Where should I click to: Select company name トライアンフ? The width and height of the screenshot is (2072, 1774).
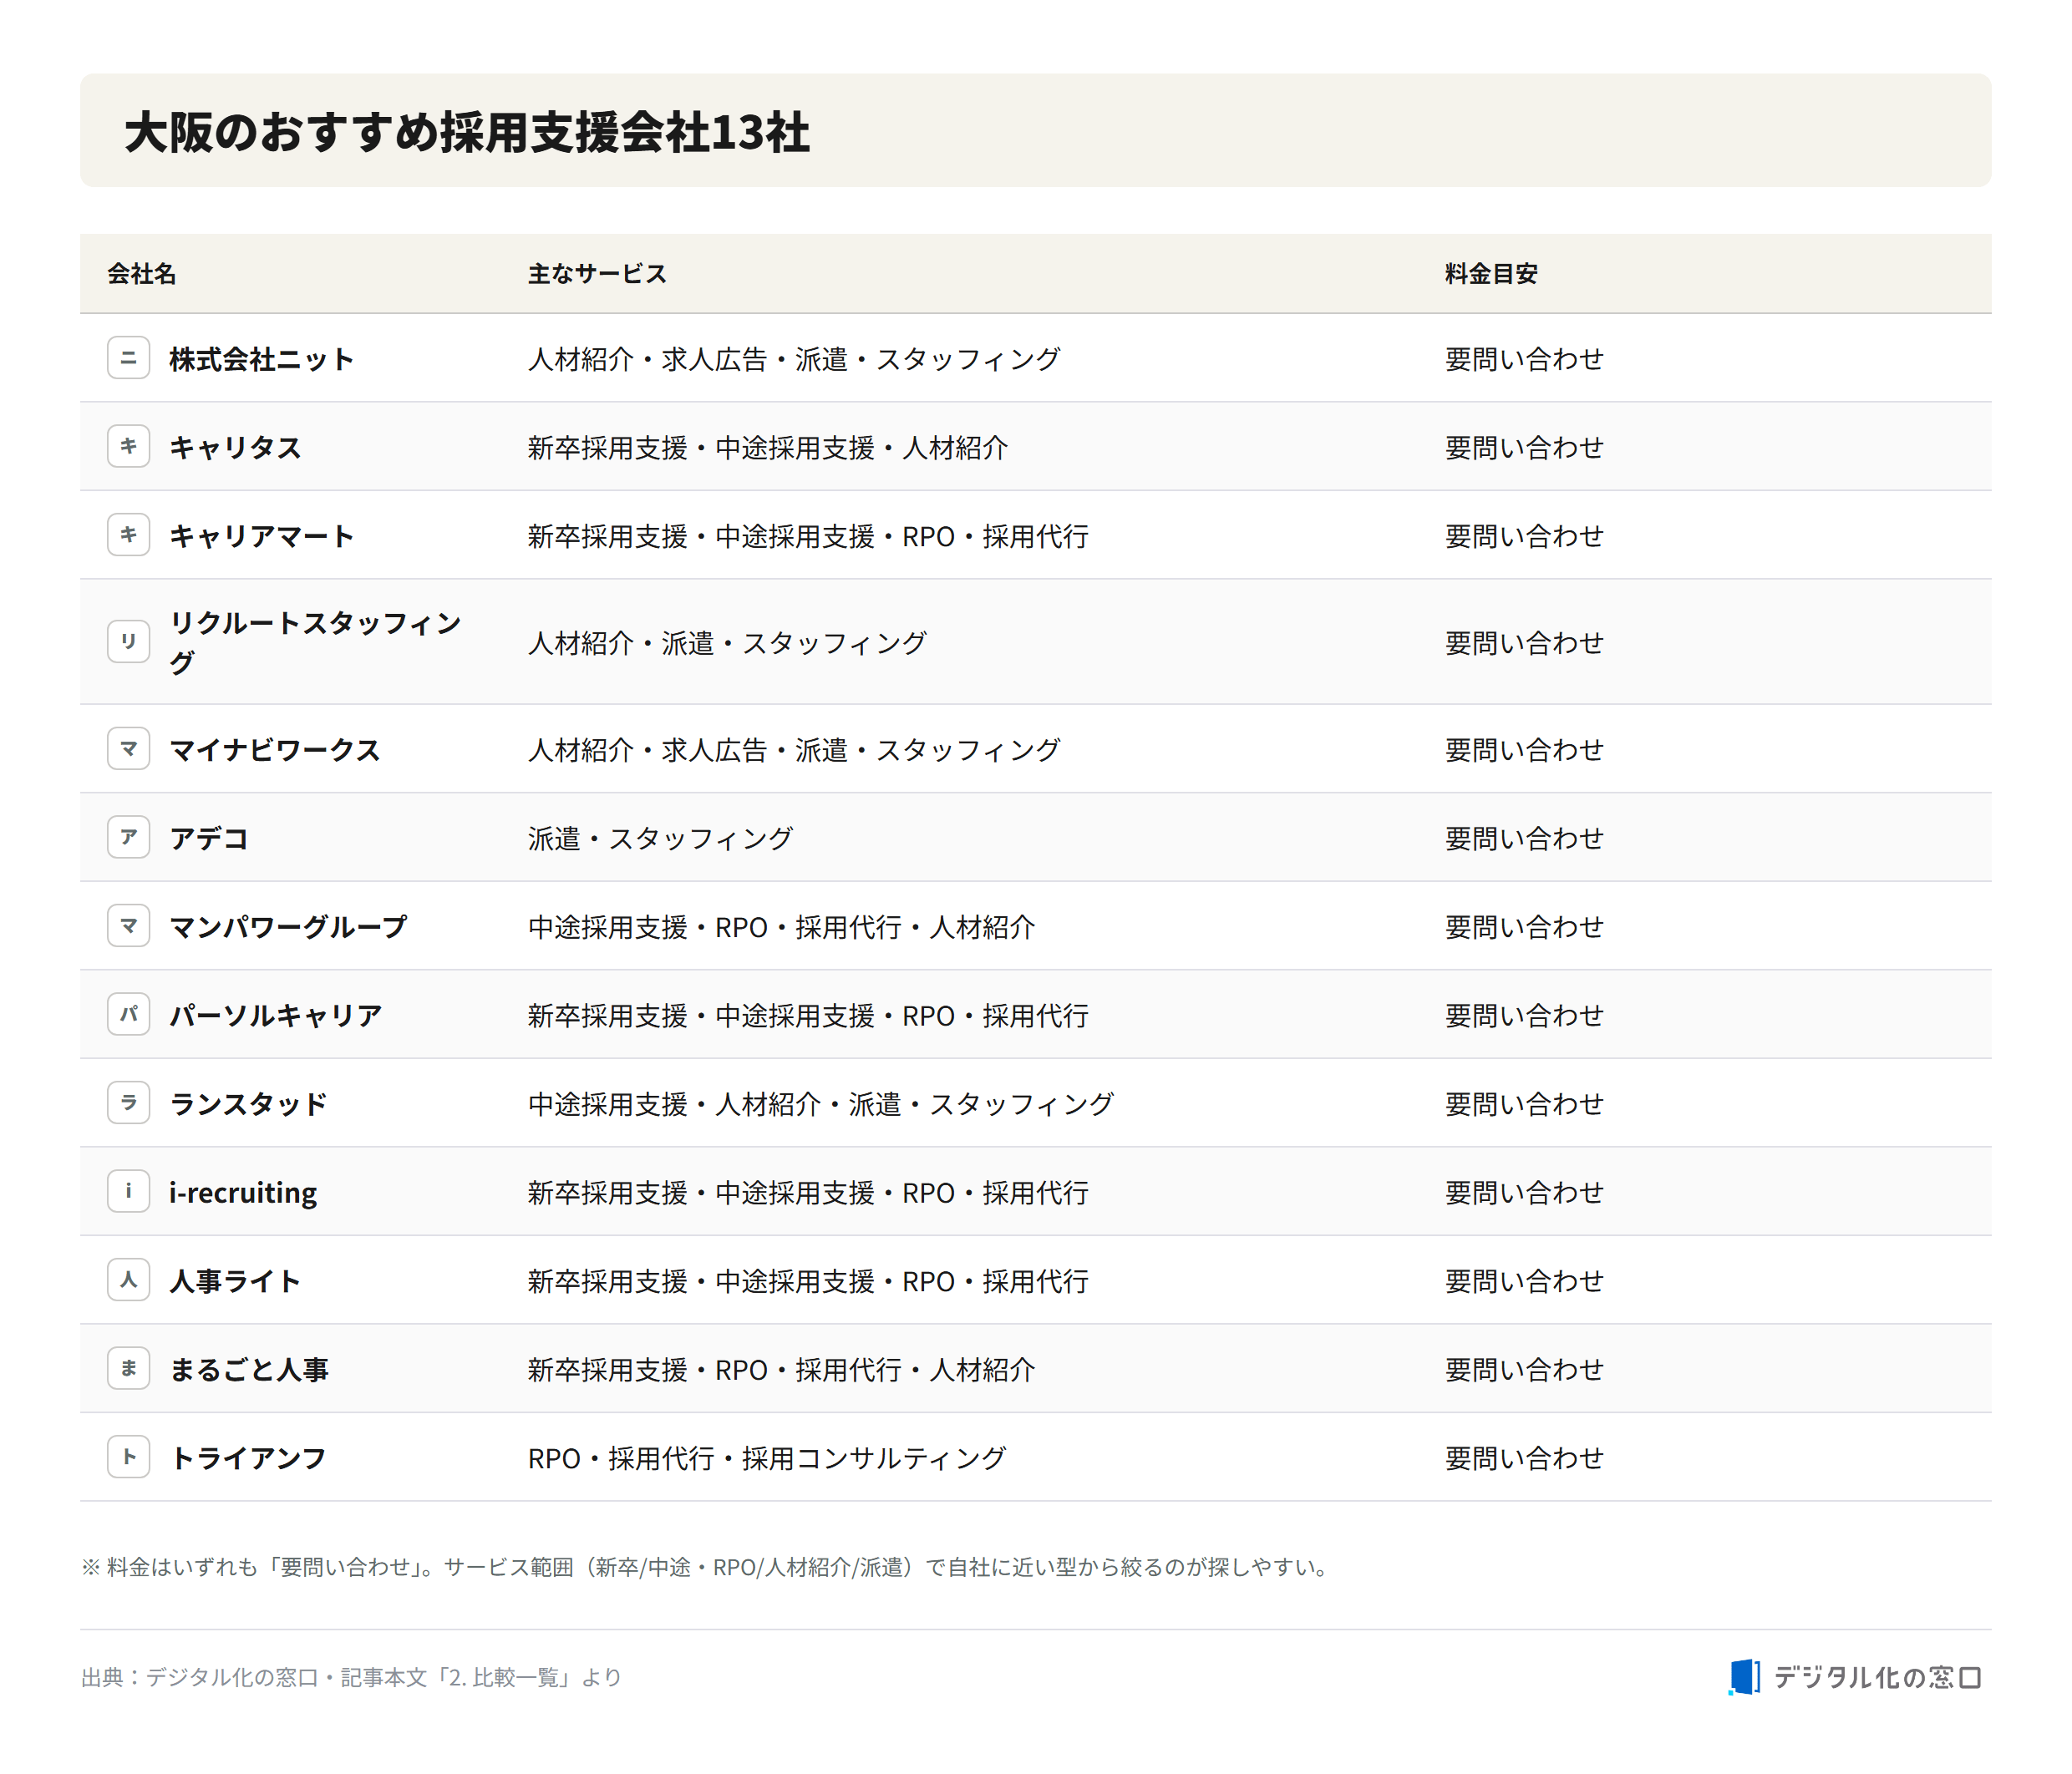248,1458
